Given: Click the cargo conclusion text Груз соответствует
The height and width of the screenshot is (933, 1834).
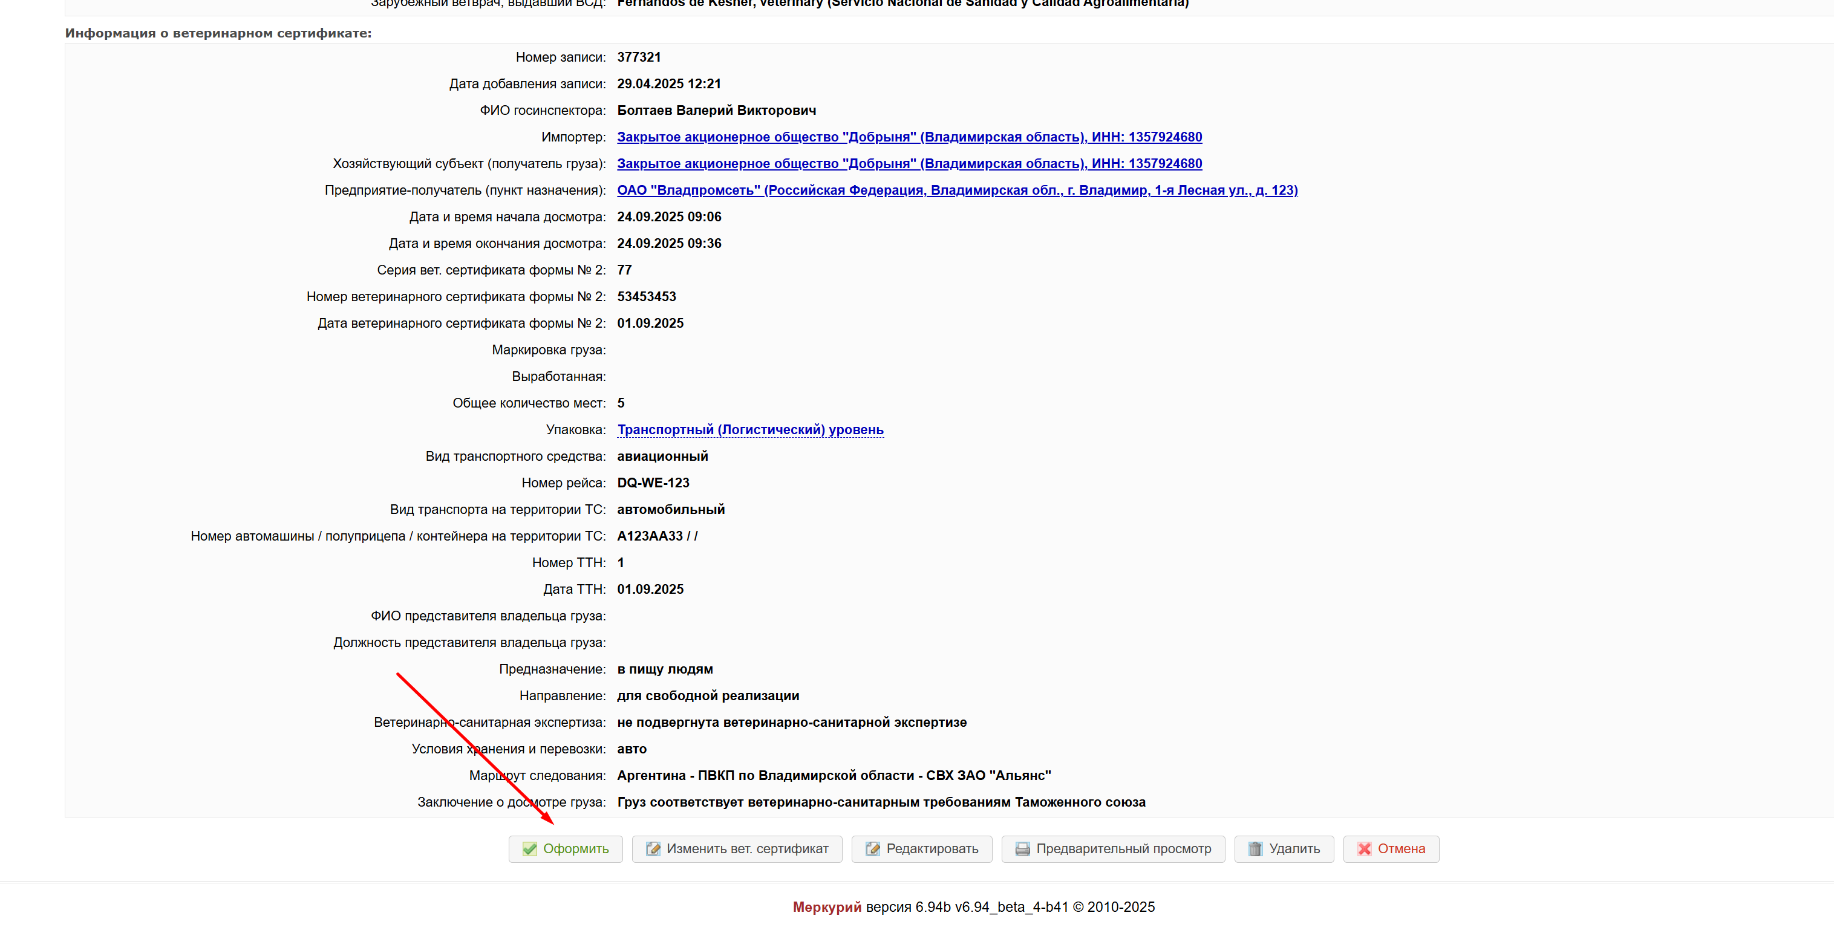Looking at the screenshot, I should (x=881, y=802).
